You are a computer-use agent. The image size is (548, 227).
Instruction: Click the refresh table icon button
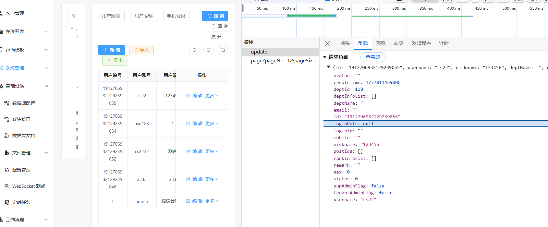(194, 50)
